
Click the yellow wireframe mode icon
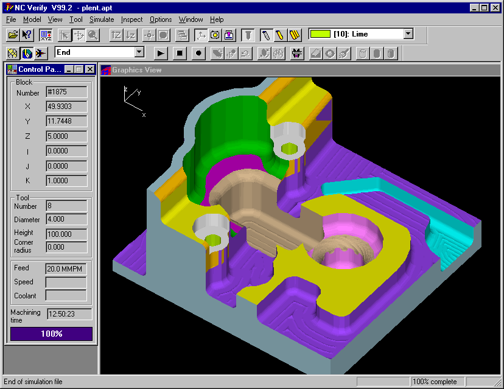tap(13, 53)
